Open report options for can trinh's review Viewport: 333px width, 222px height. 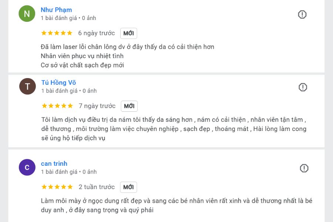(x=304, y=168)
